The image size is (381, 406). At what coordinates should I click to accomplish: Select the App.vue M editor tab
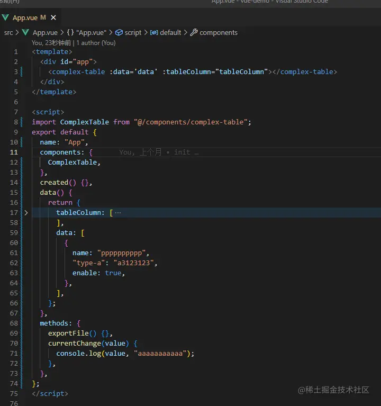pyautogui.click(x=31, y=17)
